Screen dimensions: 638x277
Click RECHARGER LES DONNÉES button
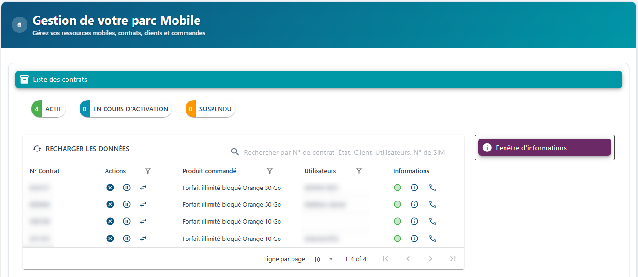coord(81,149)
